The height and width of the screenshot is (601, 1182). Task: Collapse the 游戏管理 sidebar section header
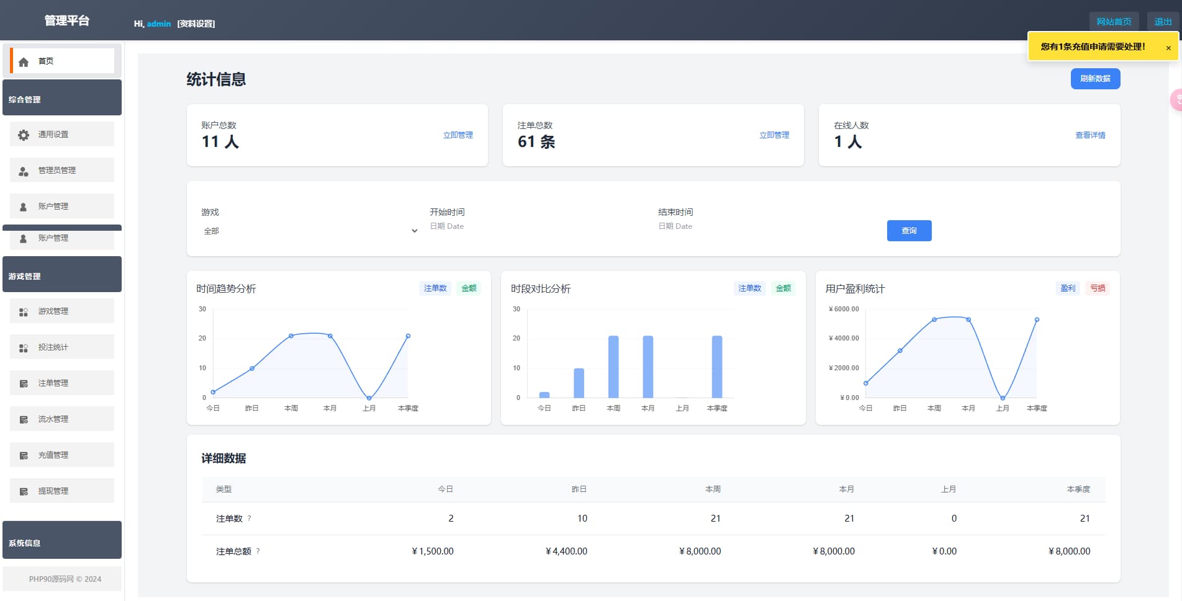(62, 275)
